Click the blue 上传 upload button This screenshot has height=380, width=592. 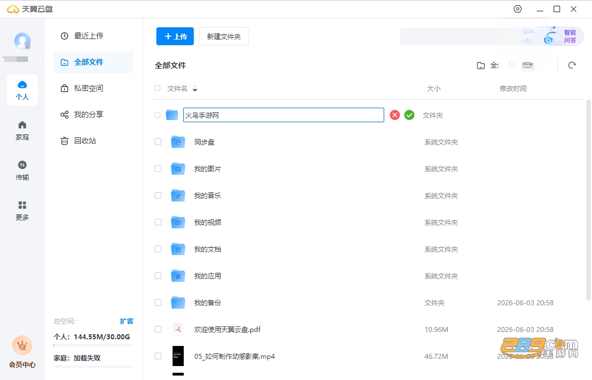point(175,36)
